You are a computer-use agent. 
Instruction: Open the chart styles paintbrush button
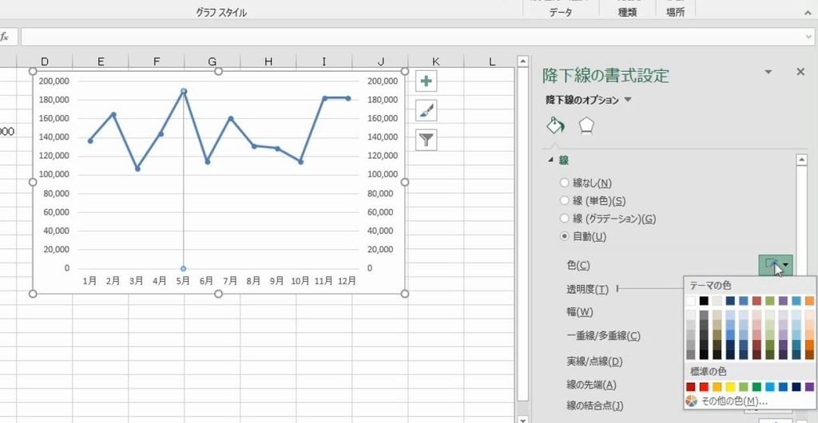click(427, 111)
